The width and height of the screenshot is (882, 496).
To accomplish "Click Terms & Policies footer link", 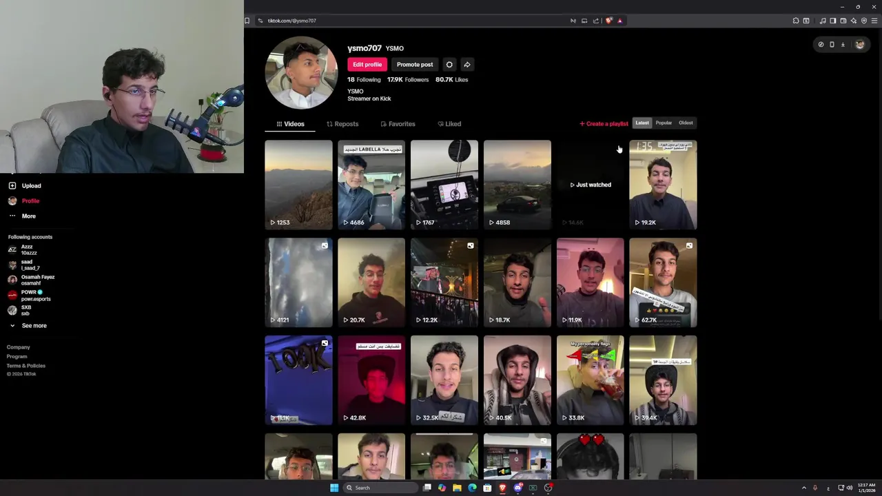I will point(26,366).
